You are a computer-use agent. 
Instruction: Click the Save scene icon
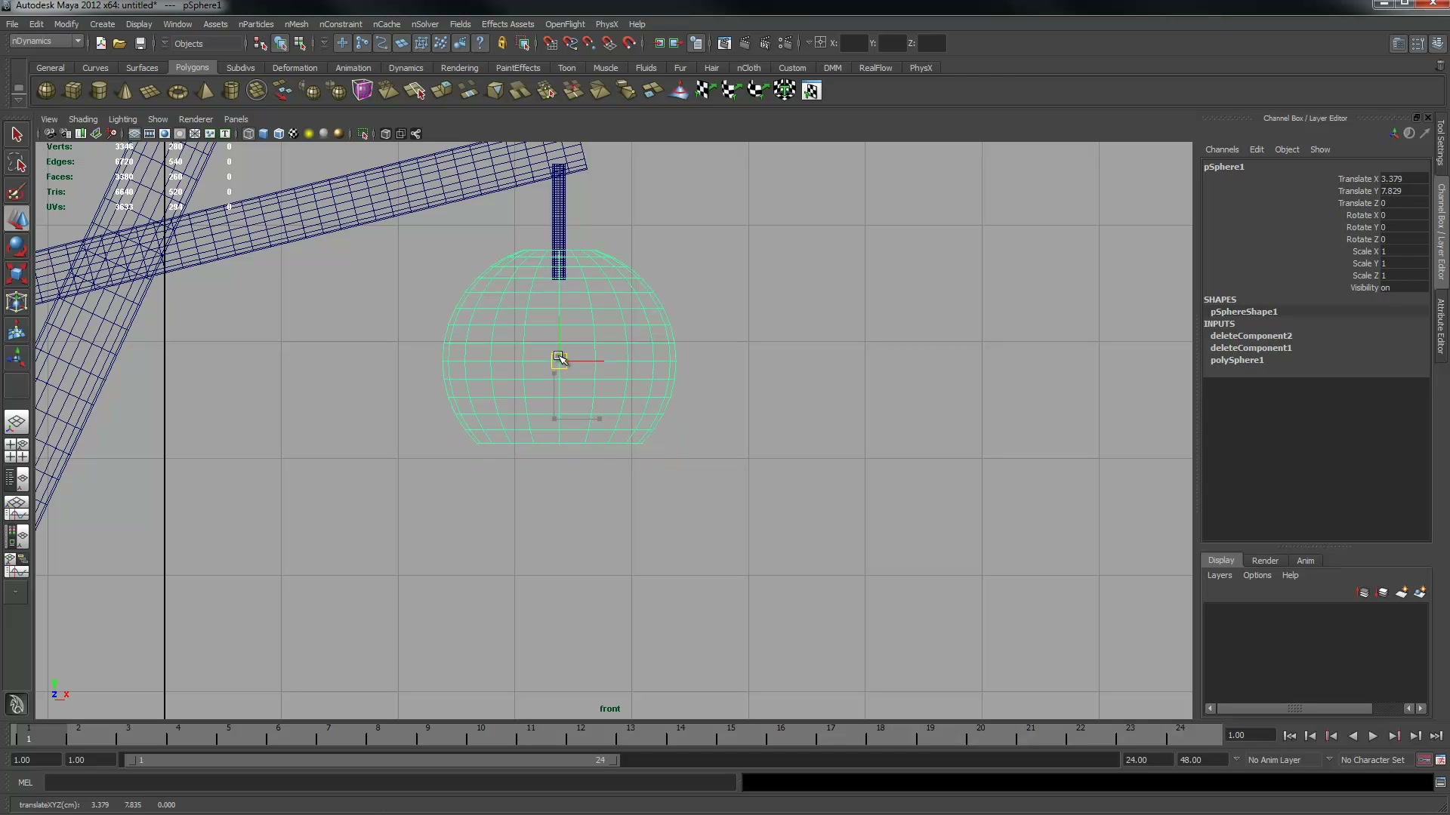point(140,44)
